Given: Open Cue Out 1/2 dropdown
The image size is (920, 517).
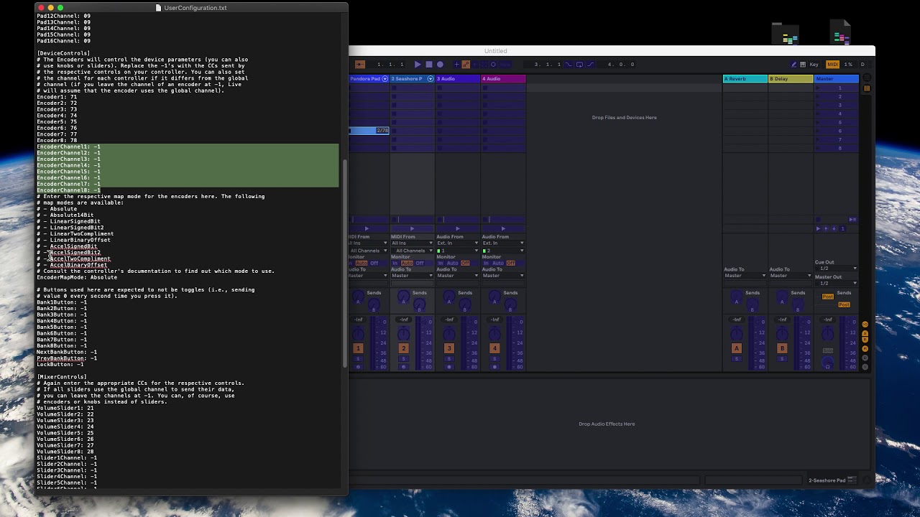Looking at the screenshot, I should (x=836, y=269).
